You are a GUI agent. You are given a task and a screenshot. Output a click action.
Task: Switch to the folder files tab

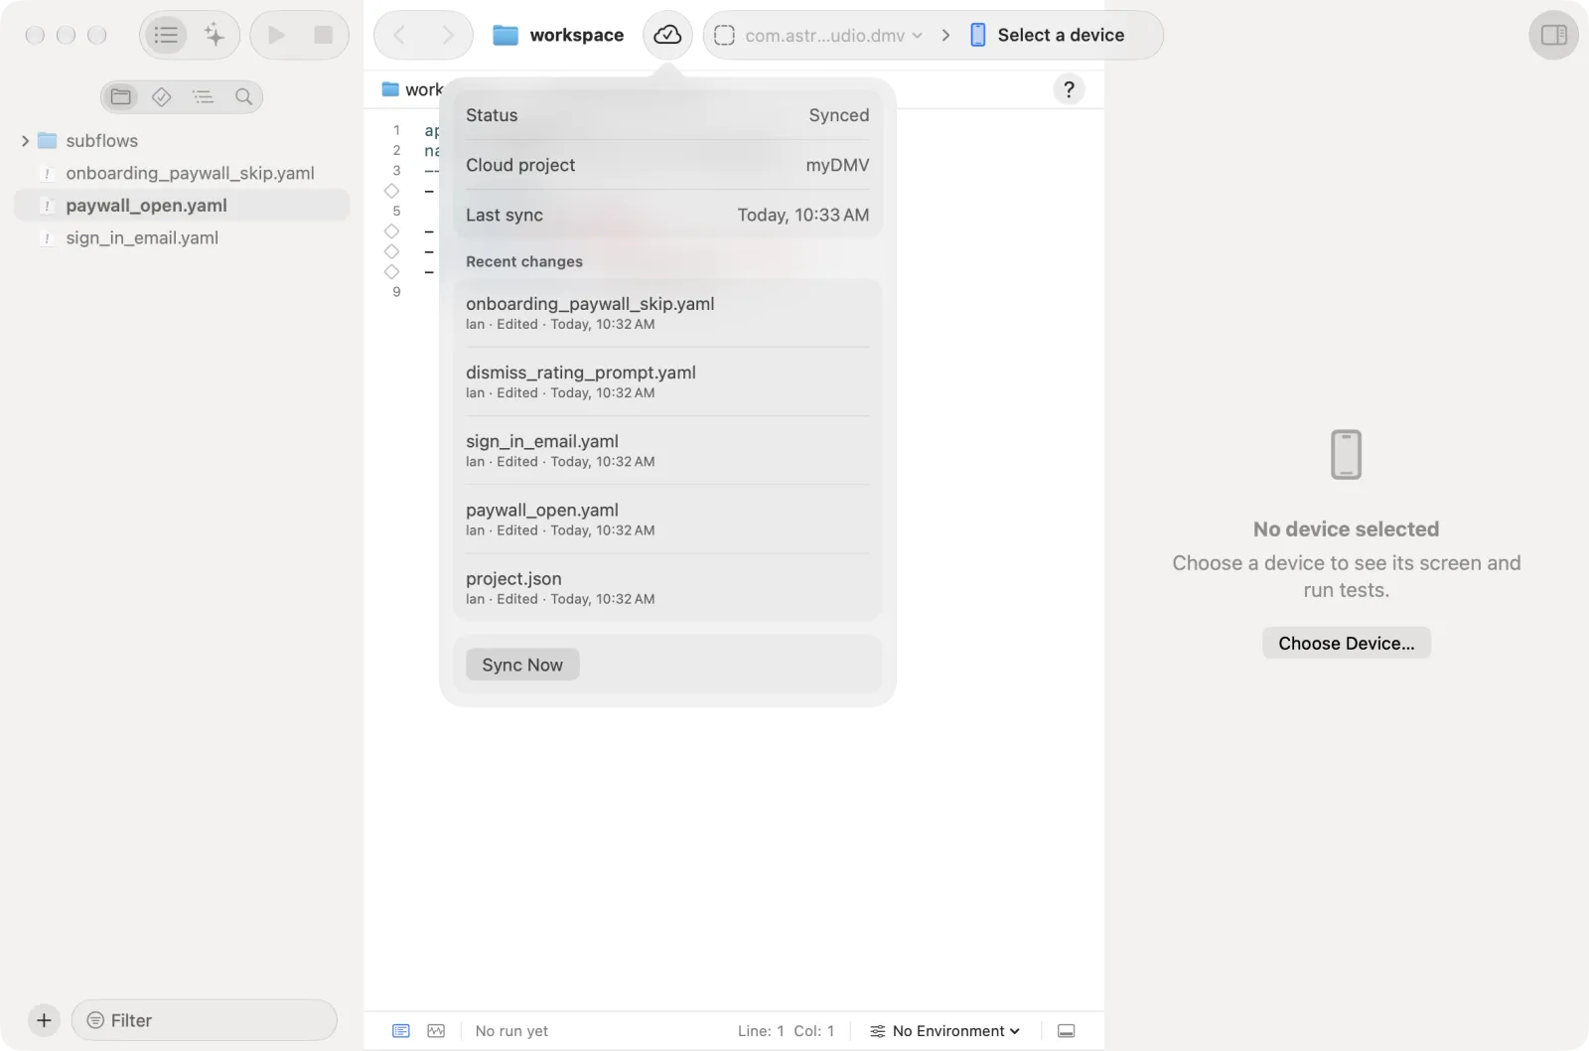[x=121, y=96]
